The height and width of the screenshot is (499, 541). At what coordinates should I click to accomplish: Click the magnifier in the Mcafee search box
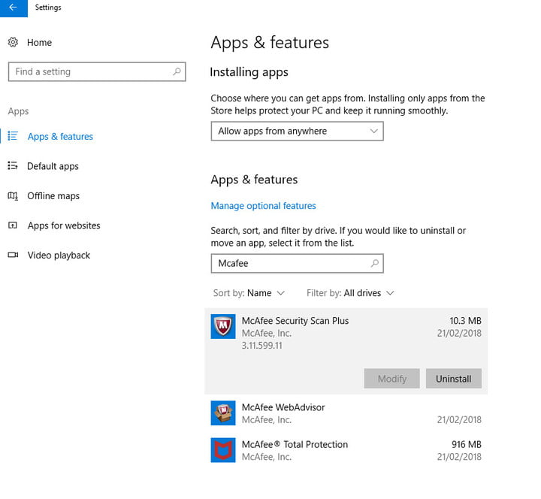click(x=375, y=263)
